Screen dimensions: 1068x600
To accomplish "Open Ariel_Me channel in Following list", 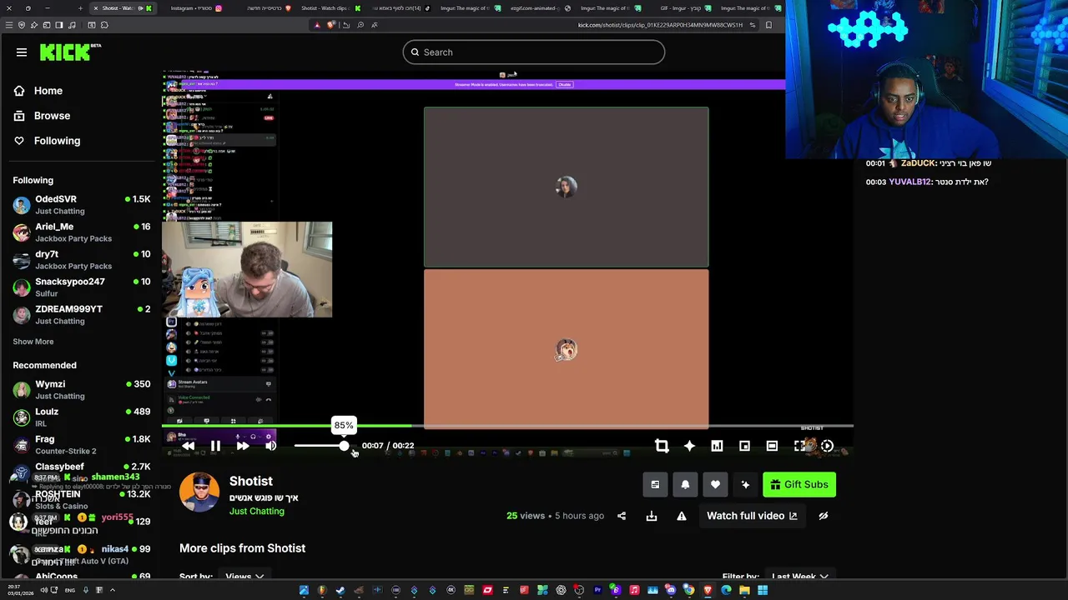I will [81, 232].
